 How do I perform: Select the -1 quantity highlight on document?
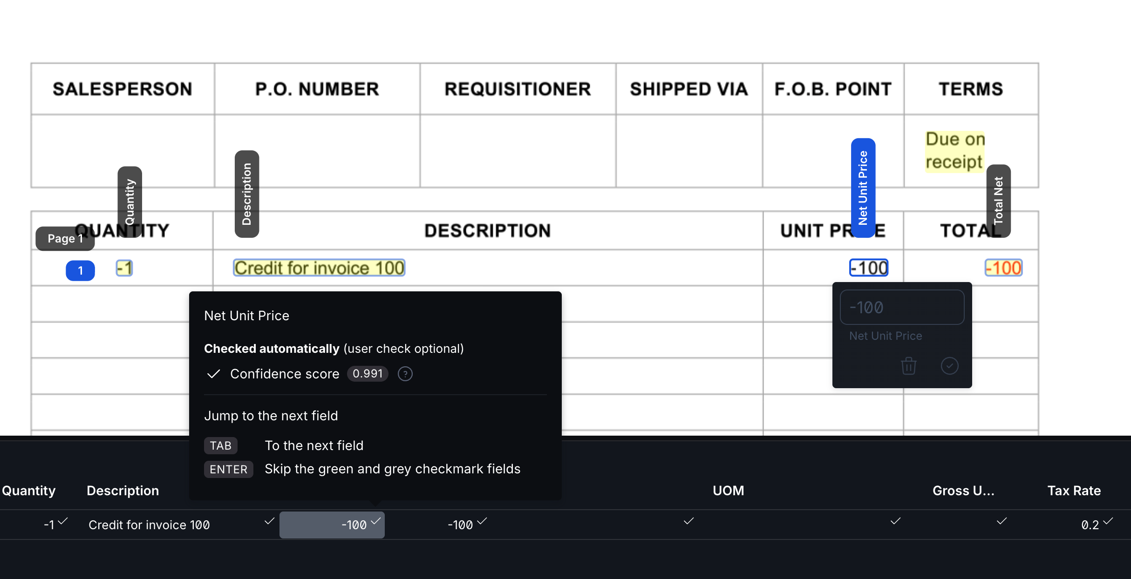(124, 268)
